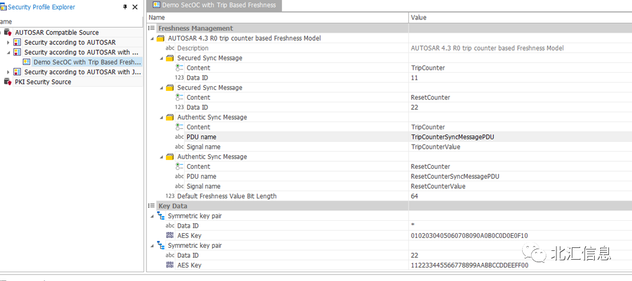Collapse the Key Data section
This screenshot has width=632, height=281.
pos(152,206)
